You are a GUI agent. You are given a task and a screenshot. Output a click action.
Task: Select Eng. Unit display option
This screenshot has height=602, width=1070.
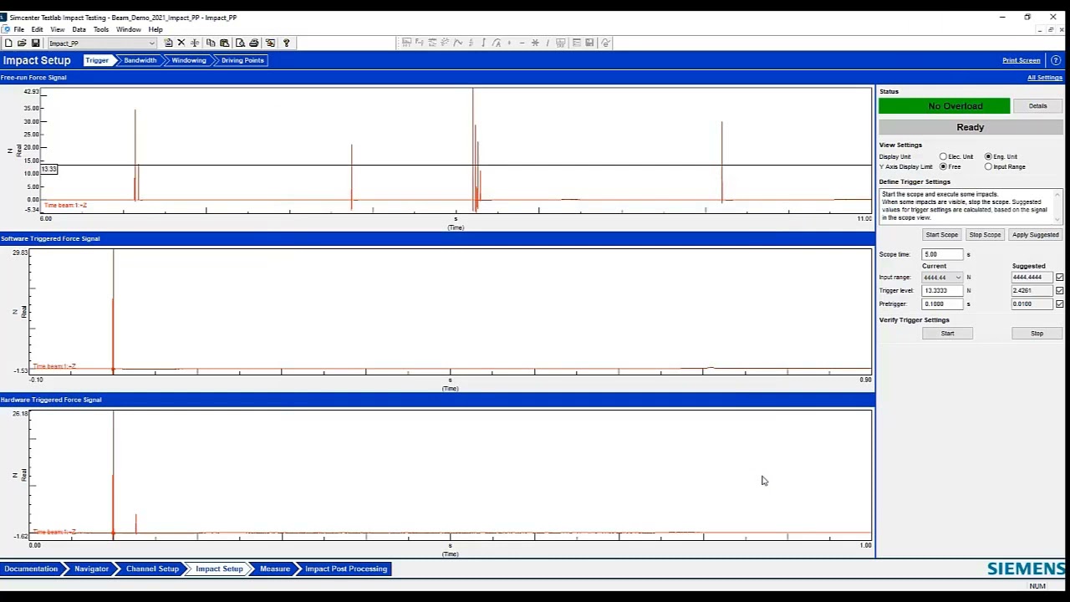[988, 156]
